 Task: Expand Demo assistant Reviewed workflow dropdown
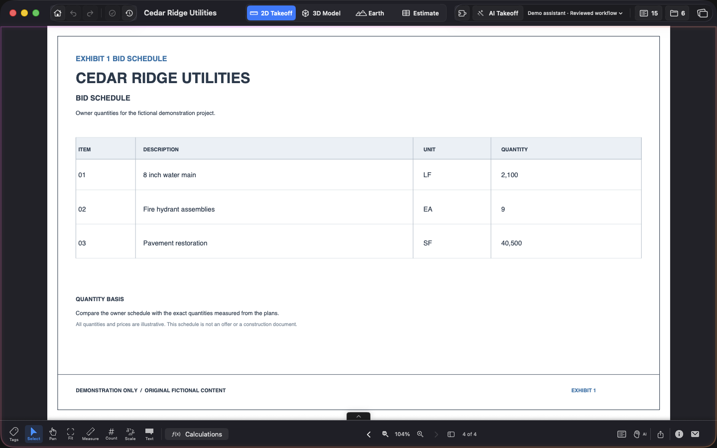click(575, 13)
